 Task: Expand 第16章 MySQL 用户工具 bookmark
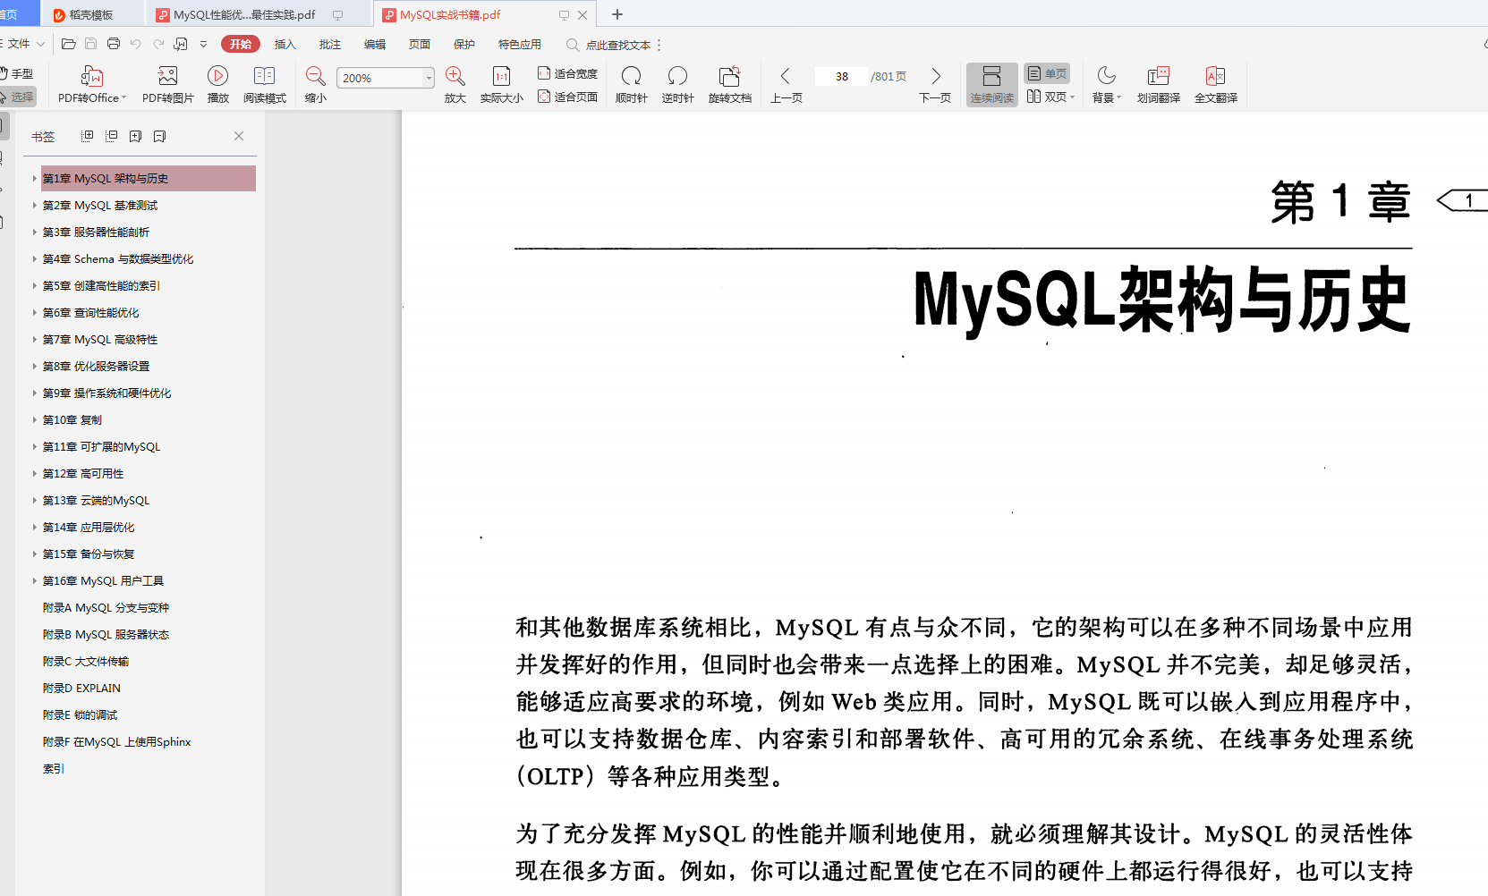35,580
